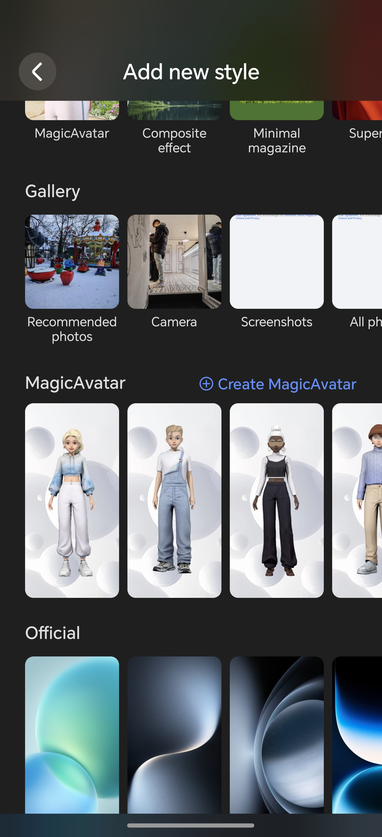
Task: Pick the gray S-curve official wallpaper
Action: coord(175,735)
